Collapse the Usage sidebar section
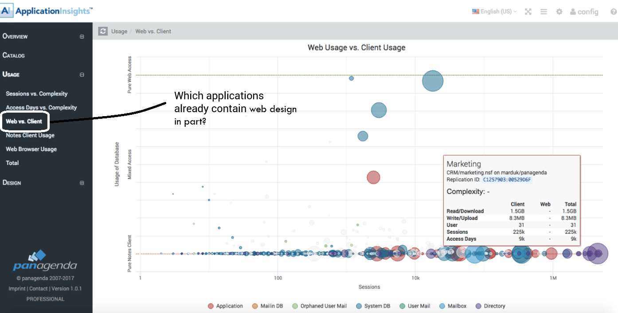 82,74
